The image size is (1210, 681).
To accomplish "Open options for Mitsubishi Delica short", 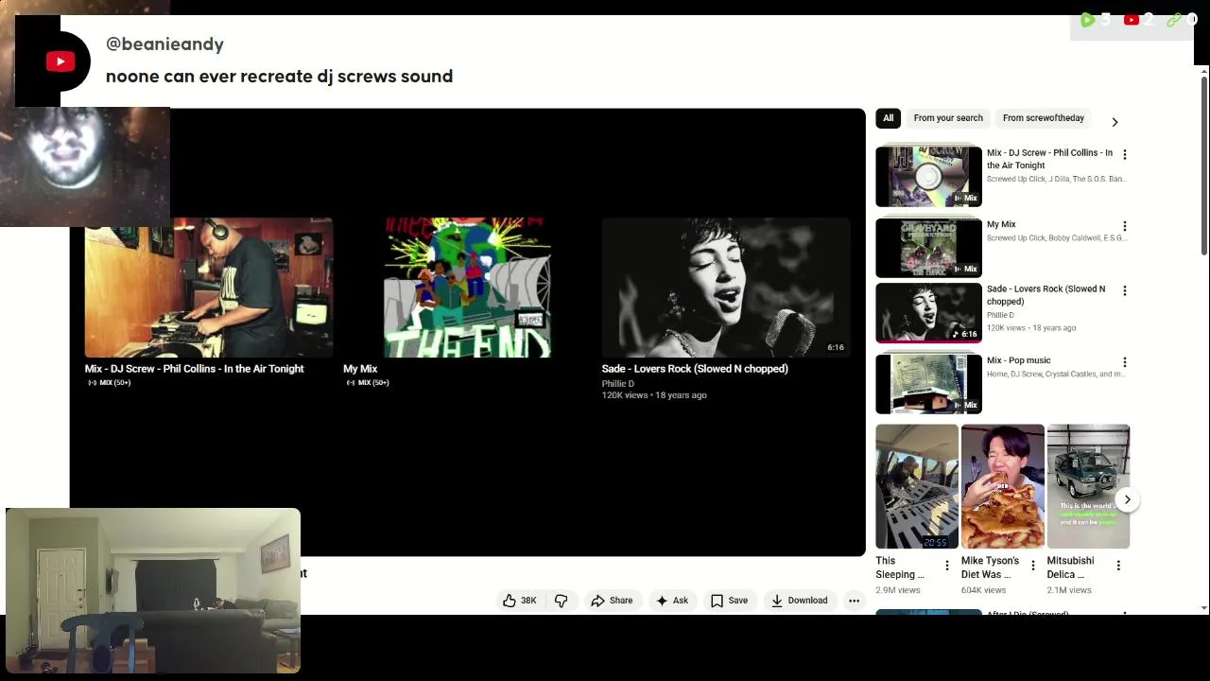I will 1118,566.
